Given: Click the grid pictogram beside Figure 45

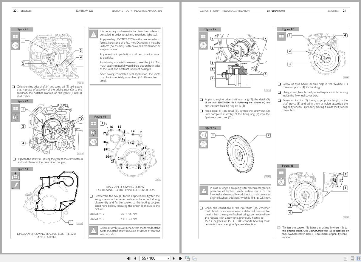Looking at the screenshot, I should click(x=203, y=36).
